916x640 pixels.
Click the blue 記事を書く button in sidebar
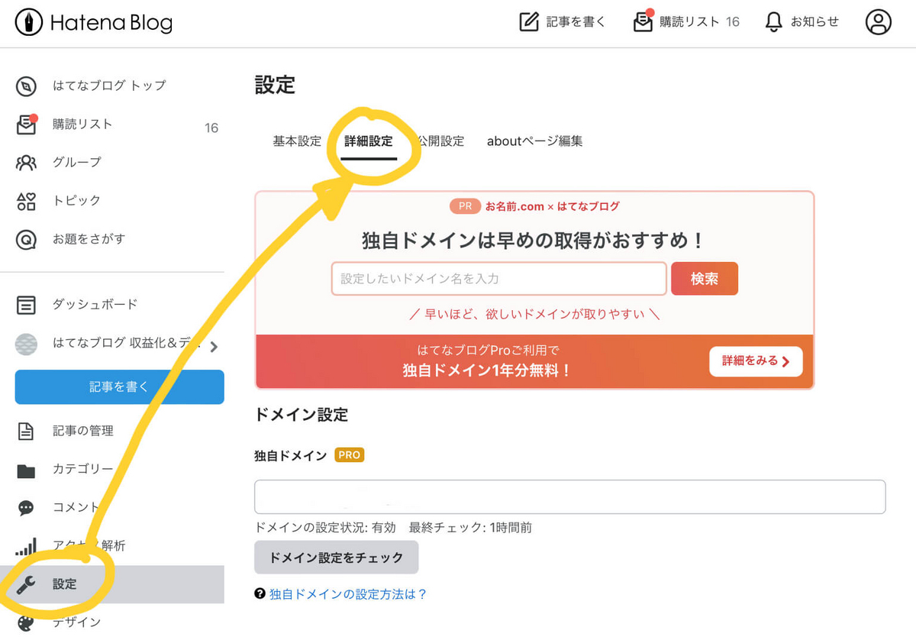point(120,387)
